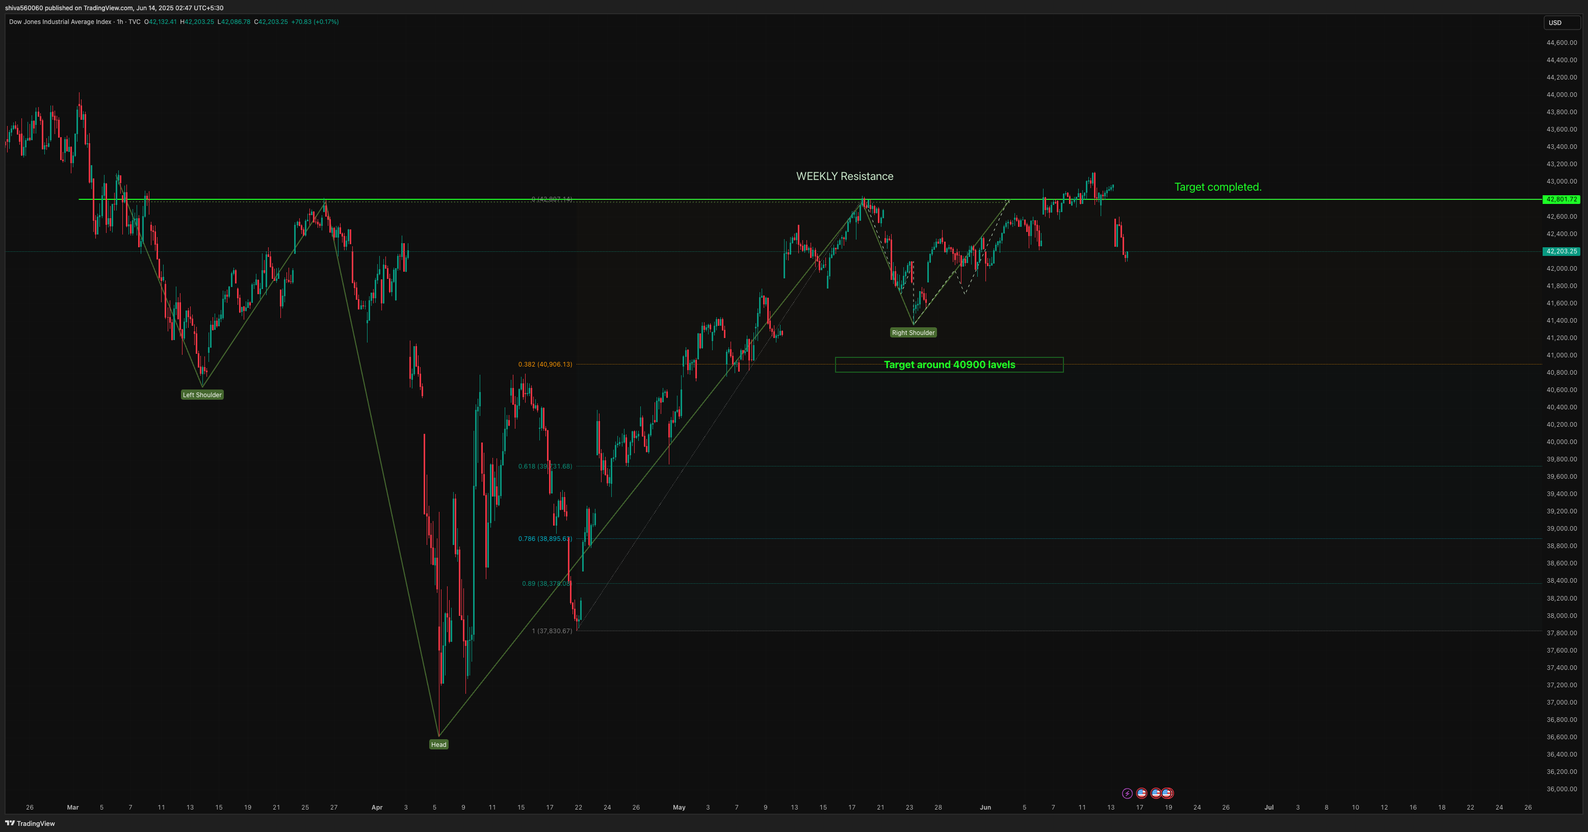Select the Head pattern label

pyautogui.click(x=438, y=744)
